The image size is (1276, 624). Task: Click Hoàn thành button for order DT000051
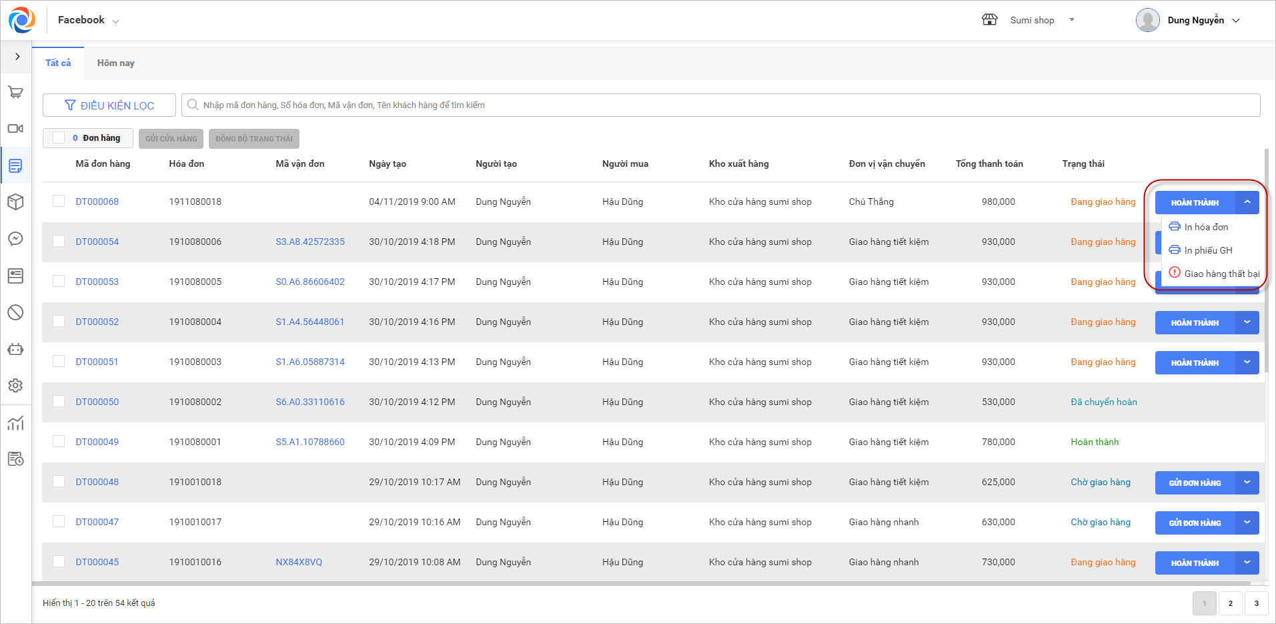[x=1194, y=362]
